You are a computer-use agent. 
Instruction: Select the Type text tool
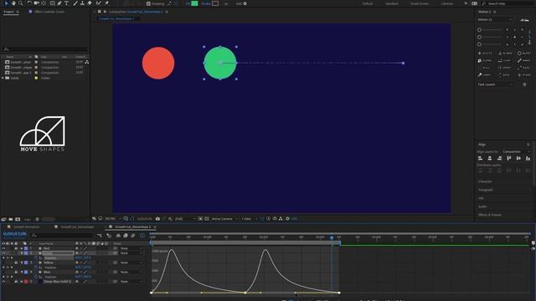66,3
